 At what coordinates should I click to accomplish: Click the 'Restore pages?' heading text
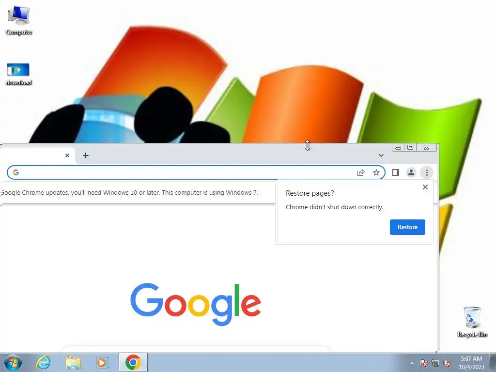(x=310, y=193)
